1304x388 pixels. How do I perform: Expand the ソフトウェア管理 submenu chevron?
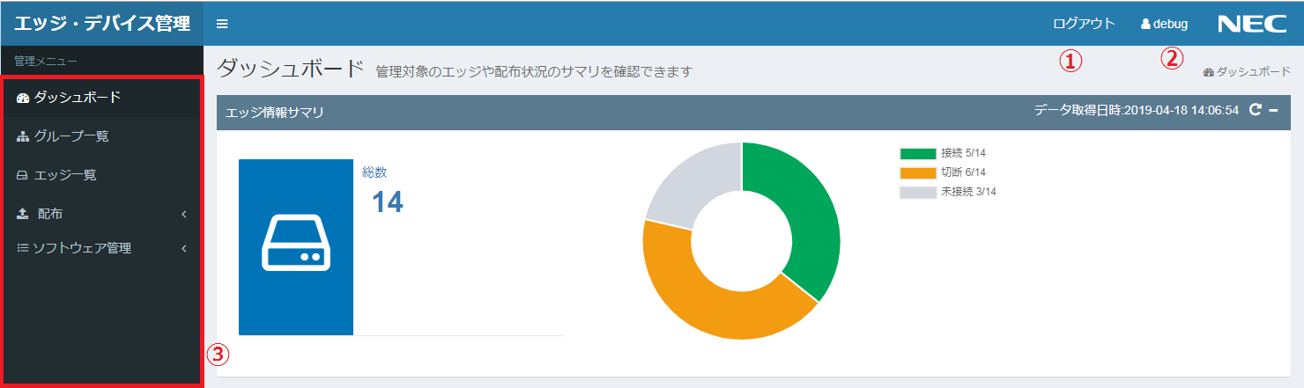click(x=184, y=249)
